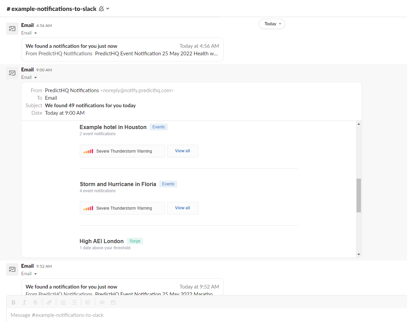Click the noreply@notify.predicthq.com address
407x322 pixels.
click(x=137, y=90)
